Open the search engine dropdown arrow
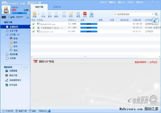 click(153, 14)
